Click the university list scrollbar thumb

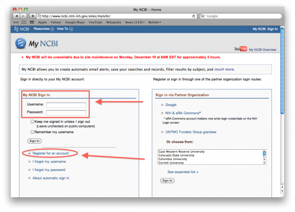coord(264,153)
